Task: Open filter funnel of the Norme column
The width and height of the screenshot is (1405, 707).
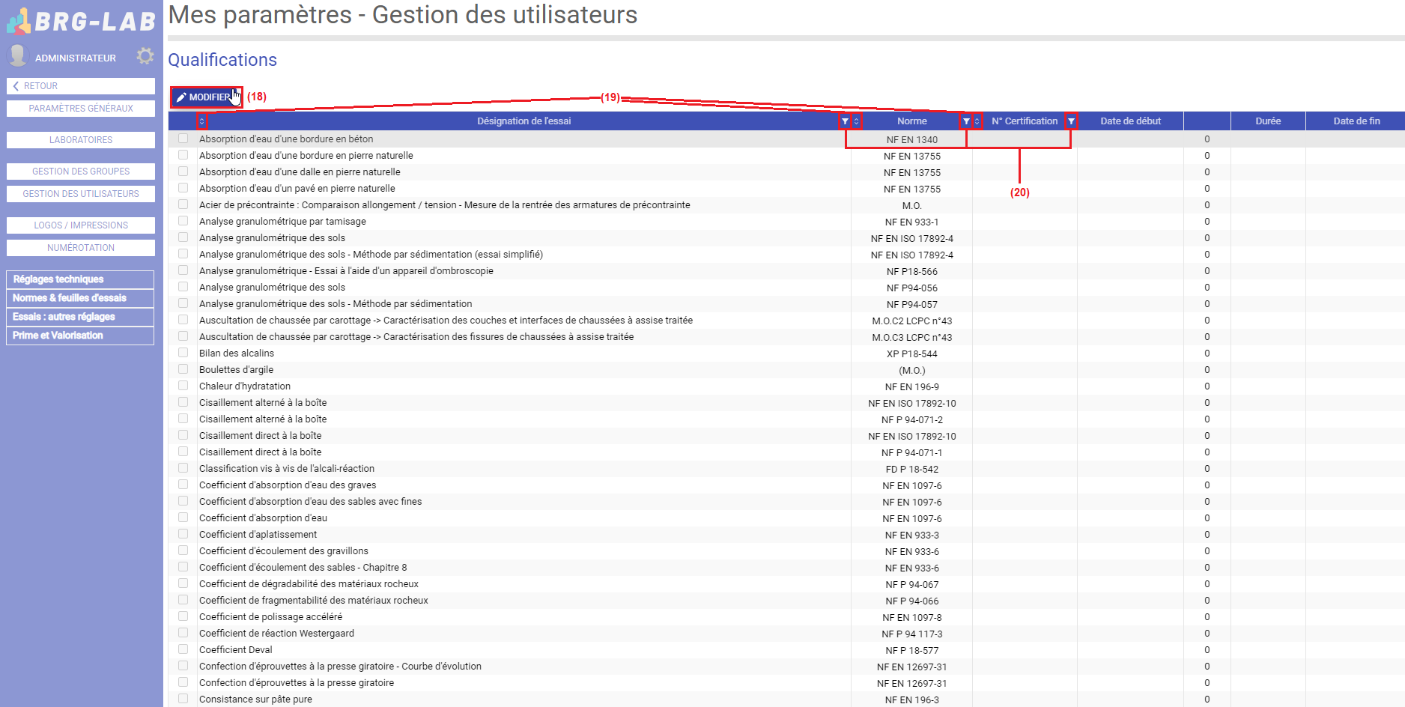Action: [966, 121]
